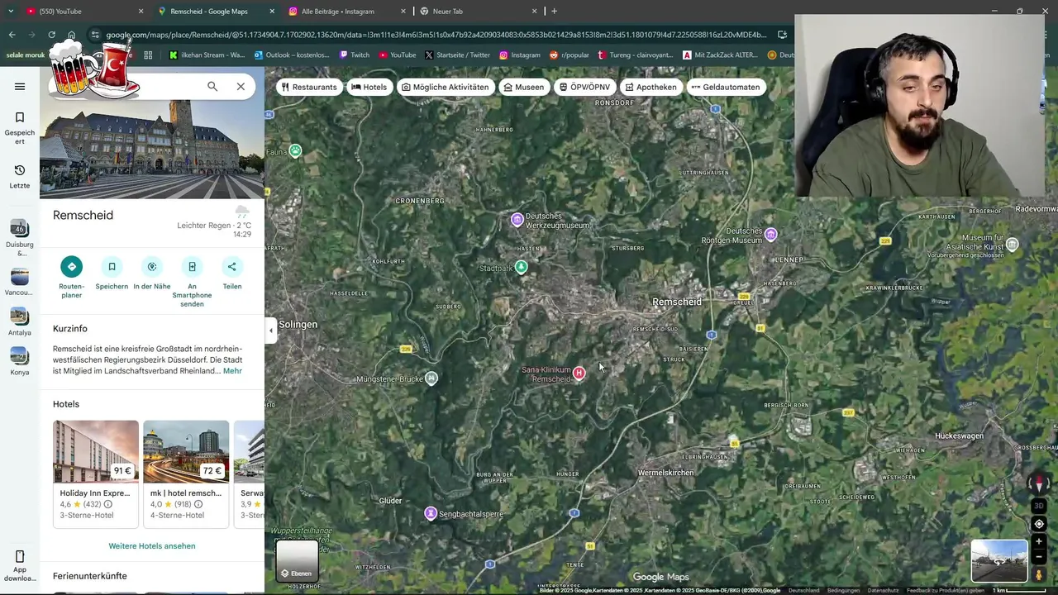The height and width of the screenshot is (595, 1058).
Task: Click the Museum für Asiatische Kunst marker
Action: pos(1013,244)
